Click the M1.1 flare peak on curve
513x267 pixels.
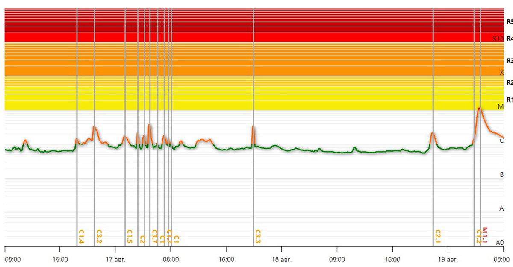(480, 108)
